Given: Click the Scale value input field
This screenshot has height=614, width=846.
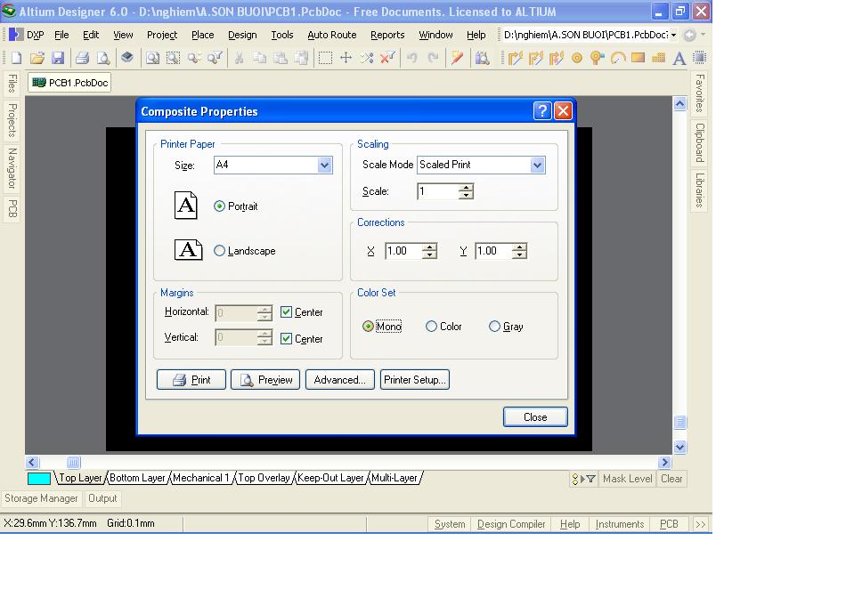Looking at the screenshot, I should pyautogui.click(x=437, y=191).
